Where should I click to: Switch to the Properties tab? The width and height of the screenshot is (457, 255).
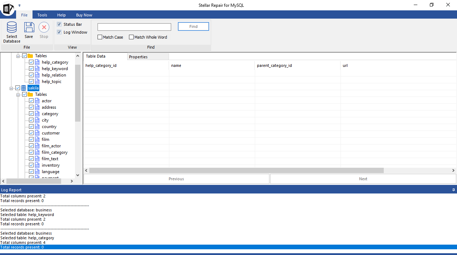(148, 57)
